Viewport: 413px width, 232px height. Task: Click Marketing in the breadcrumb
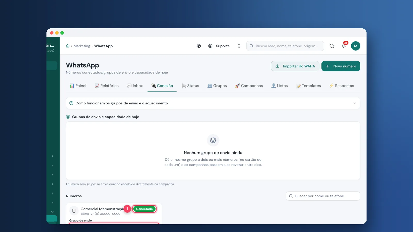(82, 46)
